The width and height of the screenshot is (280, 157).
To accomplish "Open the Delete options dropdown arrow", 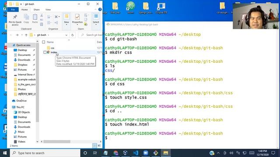I will point(59,17).
